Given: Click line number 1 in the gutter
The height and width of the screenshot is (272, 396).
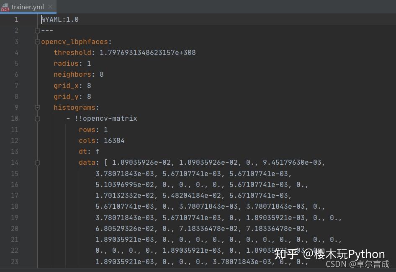Looking at the screenshot, I should pos(16,19).
